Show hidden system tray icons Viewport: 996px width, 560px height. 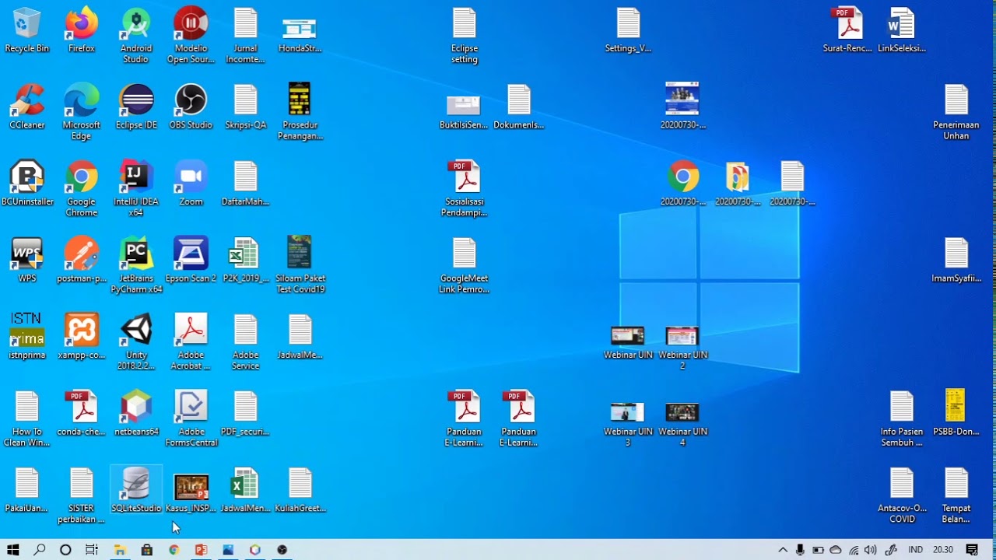(x=783, y=550)
